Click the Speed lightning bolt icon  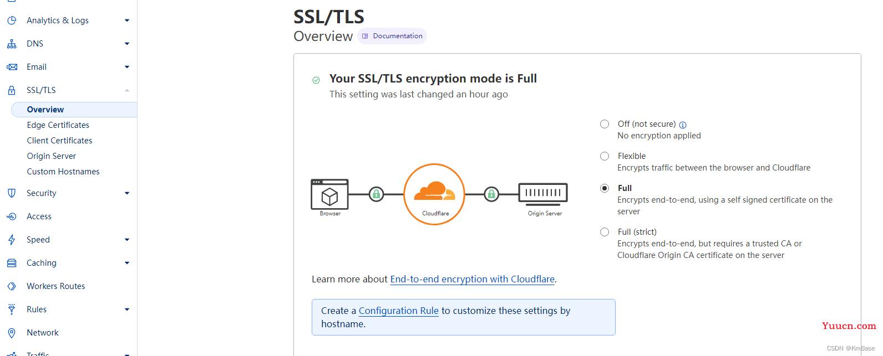click(12, 240)
